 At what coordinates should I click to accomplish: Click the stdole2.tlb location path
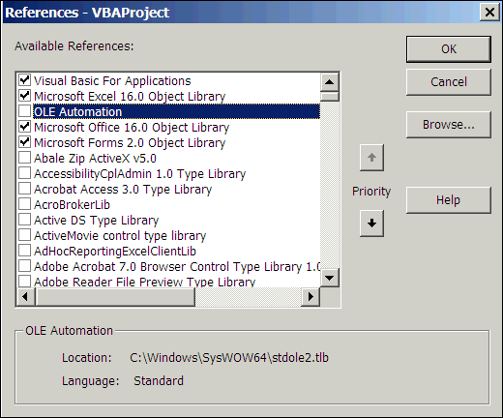[229, 358]
